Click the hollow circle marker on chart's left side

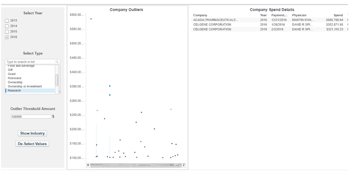point(97,110)
